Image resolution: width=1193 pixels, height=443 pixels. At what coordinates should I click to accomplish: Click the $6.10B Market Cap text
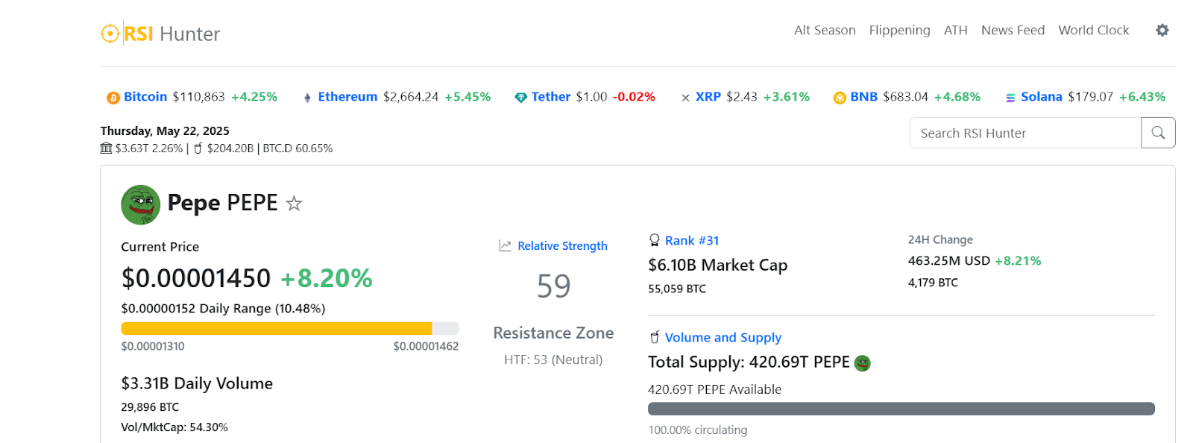click(717, 266)
